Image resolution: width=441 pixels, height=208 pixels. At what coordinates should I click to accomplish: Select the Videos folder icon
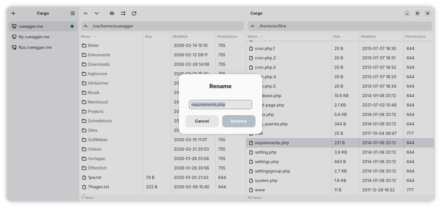coord(84,149)
